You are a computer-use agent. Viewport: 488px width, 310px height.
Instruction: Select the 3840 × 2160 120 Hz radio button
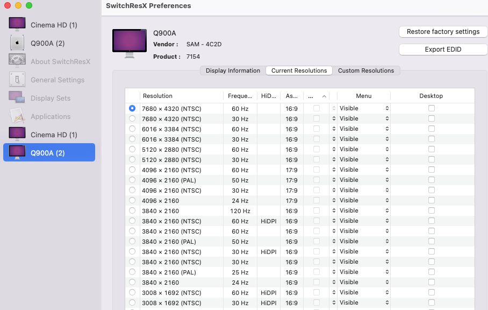pos(132,210)
